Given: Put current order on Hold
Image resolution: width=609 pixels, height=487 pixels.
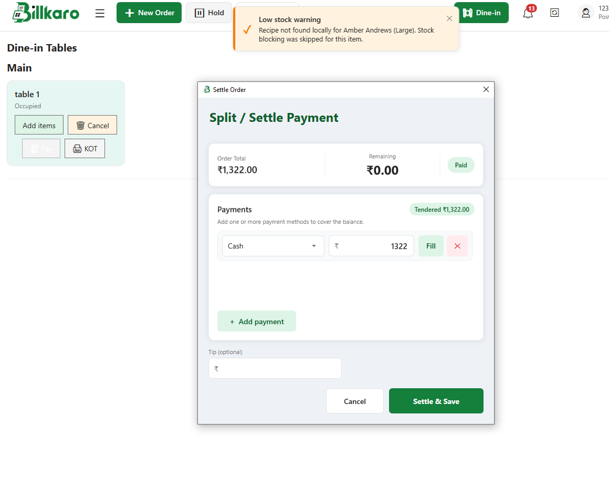Looking at the screenshot, I should pyautogui.click(x=209, y=13).
